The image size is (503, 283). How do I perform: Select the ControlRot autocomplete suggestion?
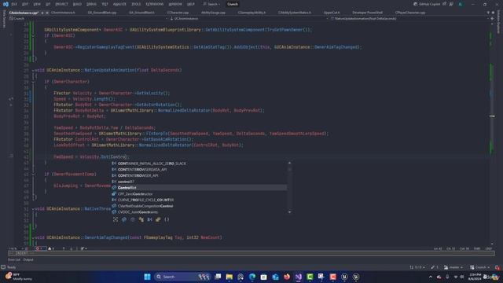pyautogui.click(x=199, y=188)
